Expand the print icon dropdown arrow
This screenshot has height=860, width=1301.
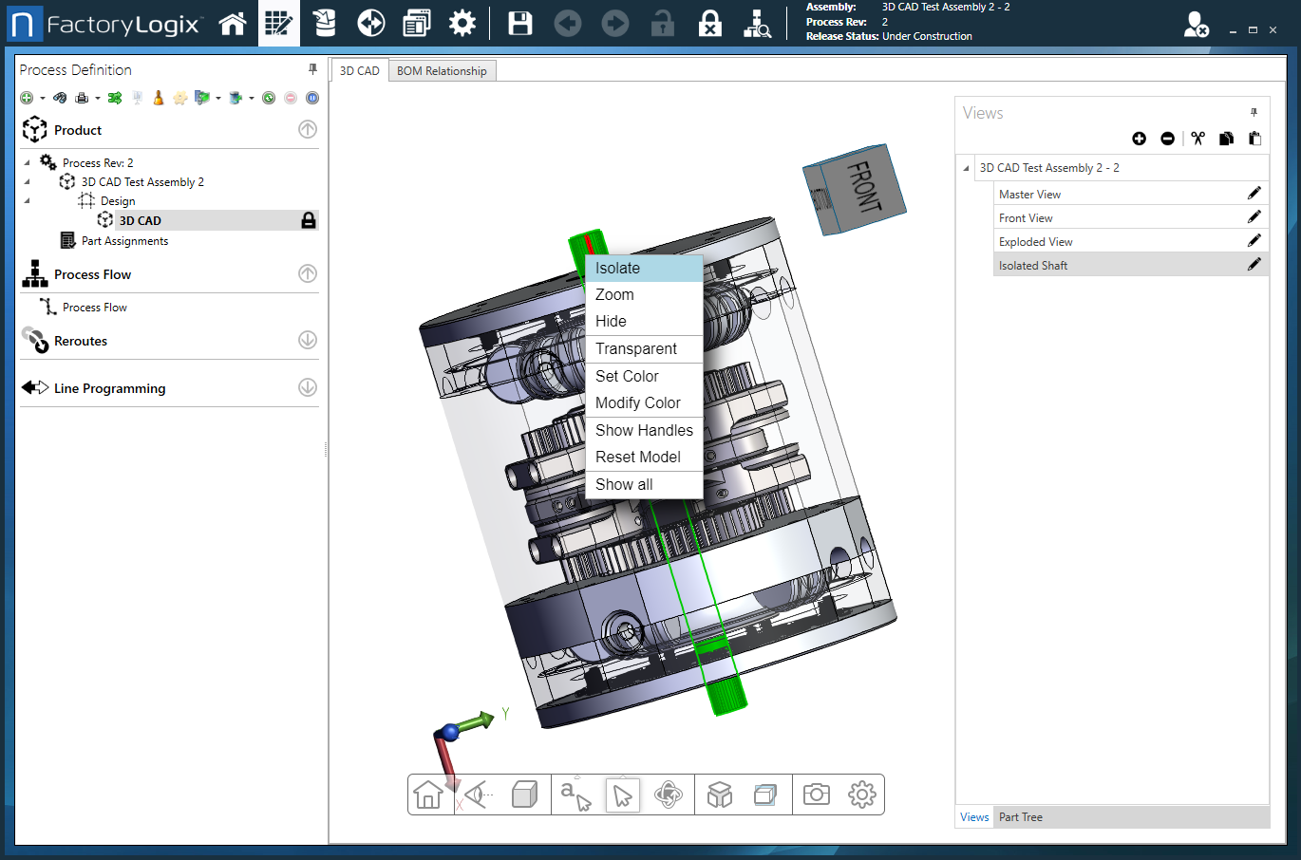coord(96,98)
